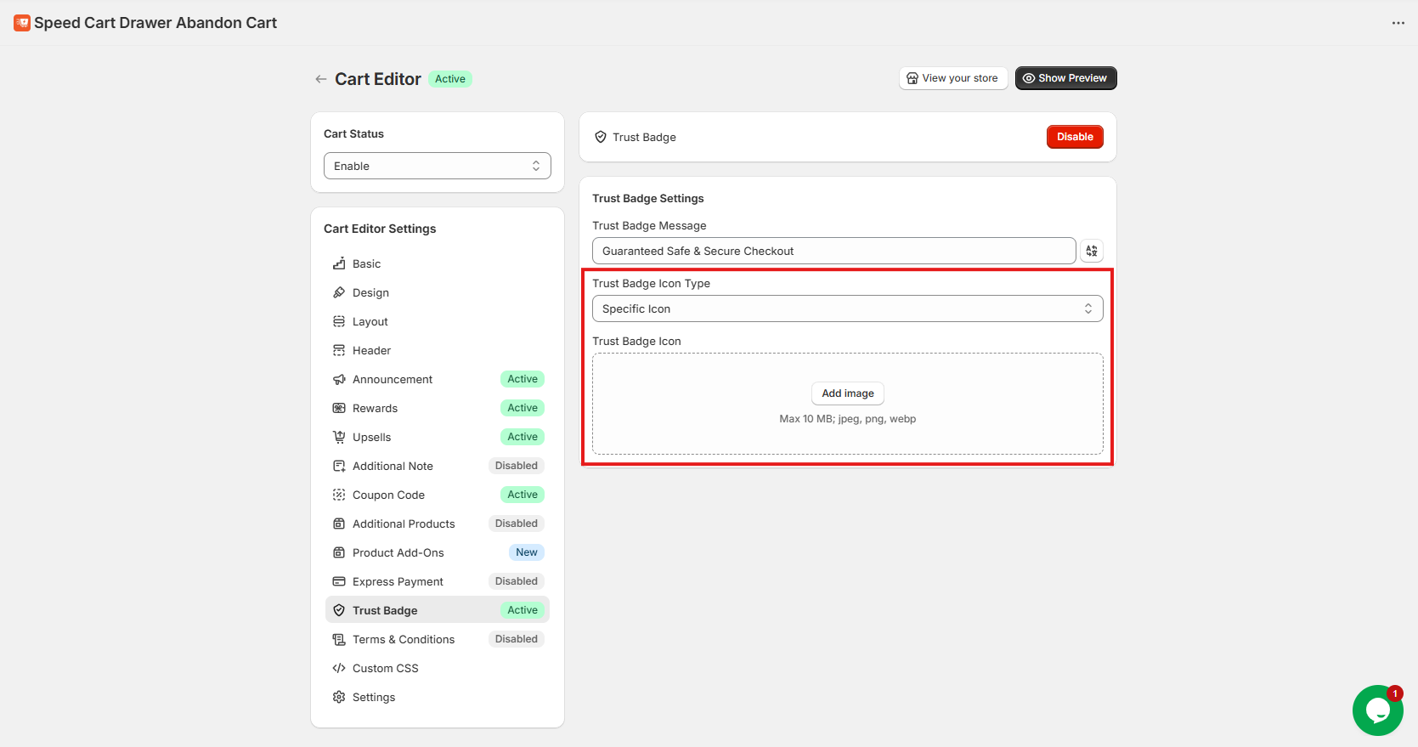Open the Cart Status Enable dropdown

pos(437,166)
